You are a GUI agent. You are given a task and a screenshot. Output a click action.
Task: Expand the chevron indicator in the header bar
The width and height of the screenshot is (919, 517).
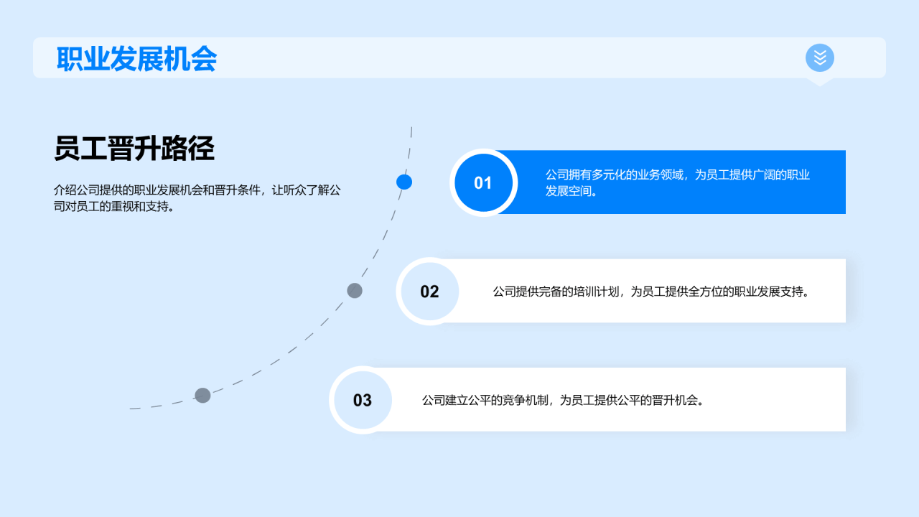818,58
